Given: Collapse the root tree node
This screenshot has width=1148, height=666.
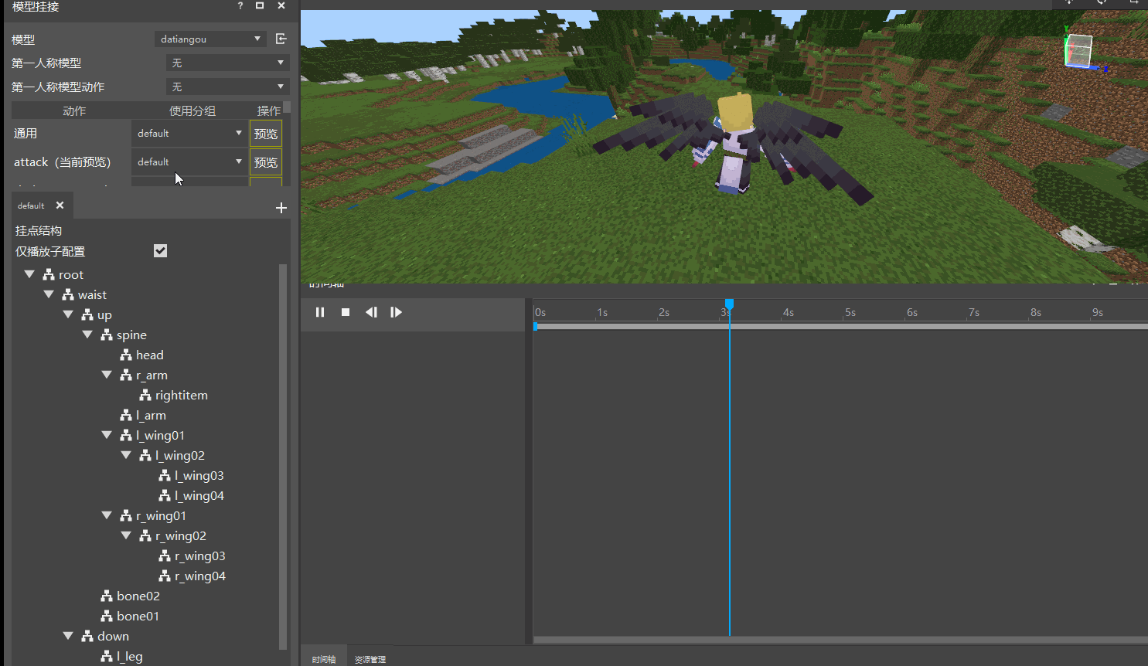Looking at the screenshot, I should (29, 274).
